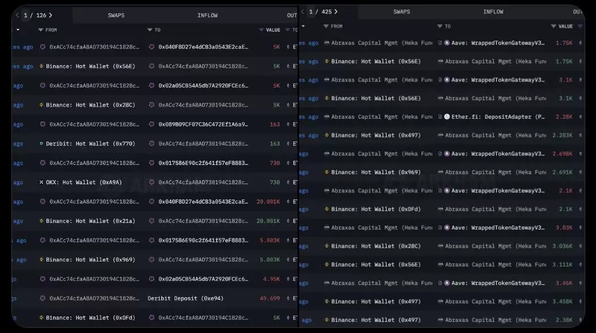Click the 49.699 value cell
The width and height of the screenshot is (596, 333).
tap(270, 298)
